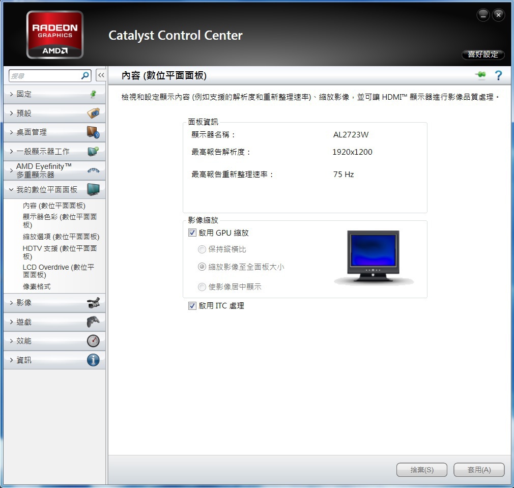Click the search magnifier icon
Image resolution: width=514 pixels, height=488 pixels.
[85, 76]
